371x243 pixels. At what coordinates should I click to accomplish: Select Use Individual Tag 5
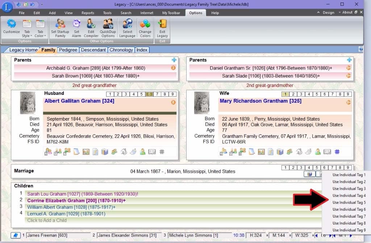point(349,202)
